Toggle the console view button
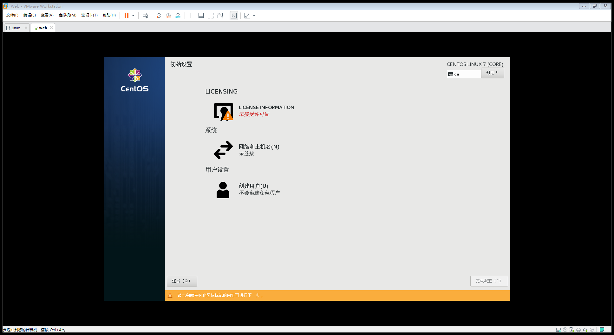This screenshot has width=614, height=335. pyautogui.click(x=234, y=16)
